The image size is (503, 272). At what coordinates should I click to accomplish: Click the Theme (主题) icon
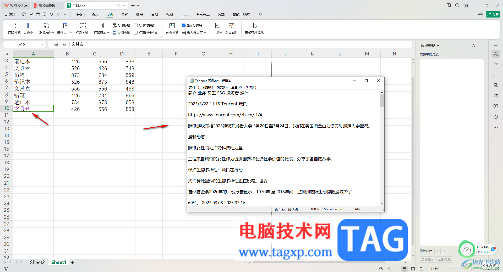click(x=217, y=26)
